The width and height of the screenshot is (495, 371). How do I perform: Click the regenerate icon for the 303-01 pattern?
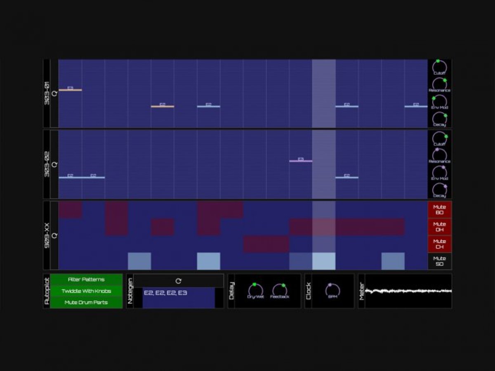coord(54,94)
